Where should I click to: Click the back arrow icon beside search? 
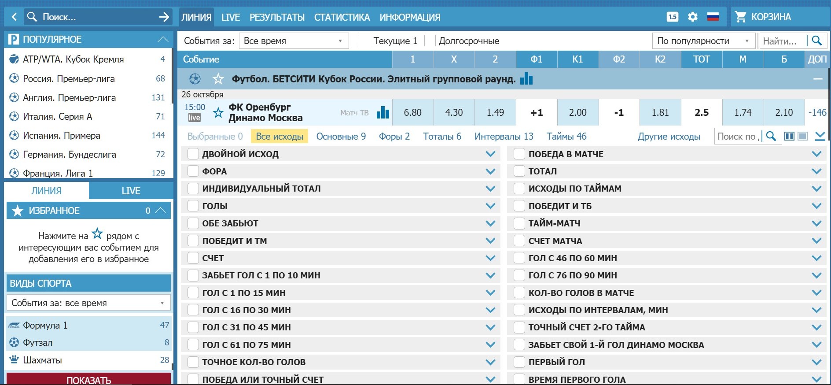coord(14,17)
